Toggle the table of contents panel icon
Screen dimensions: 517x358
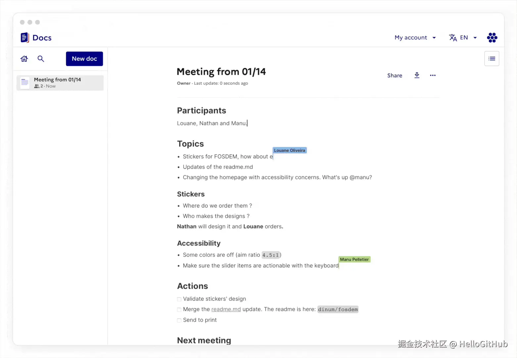click(492, 59)
